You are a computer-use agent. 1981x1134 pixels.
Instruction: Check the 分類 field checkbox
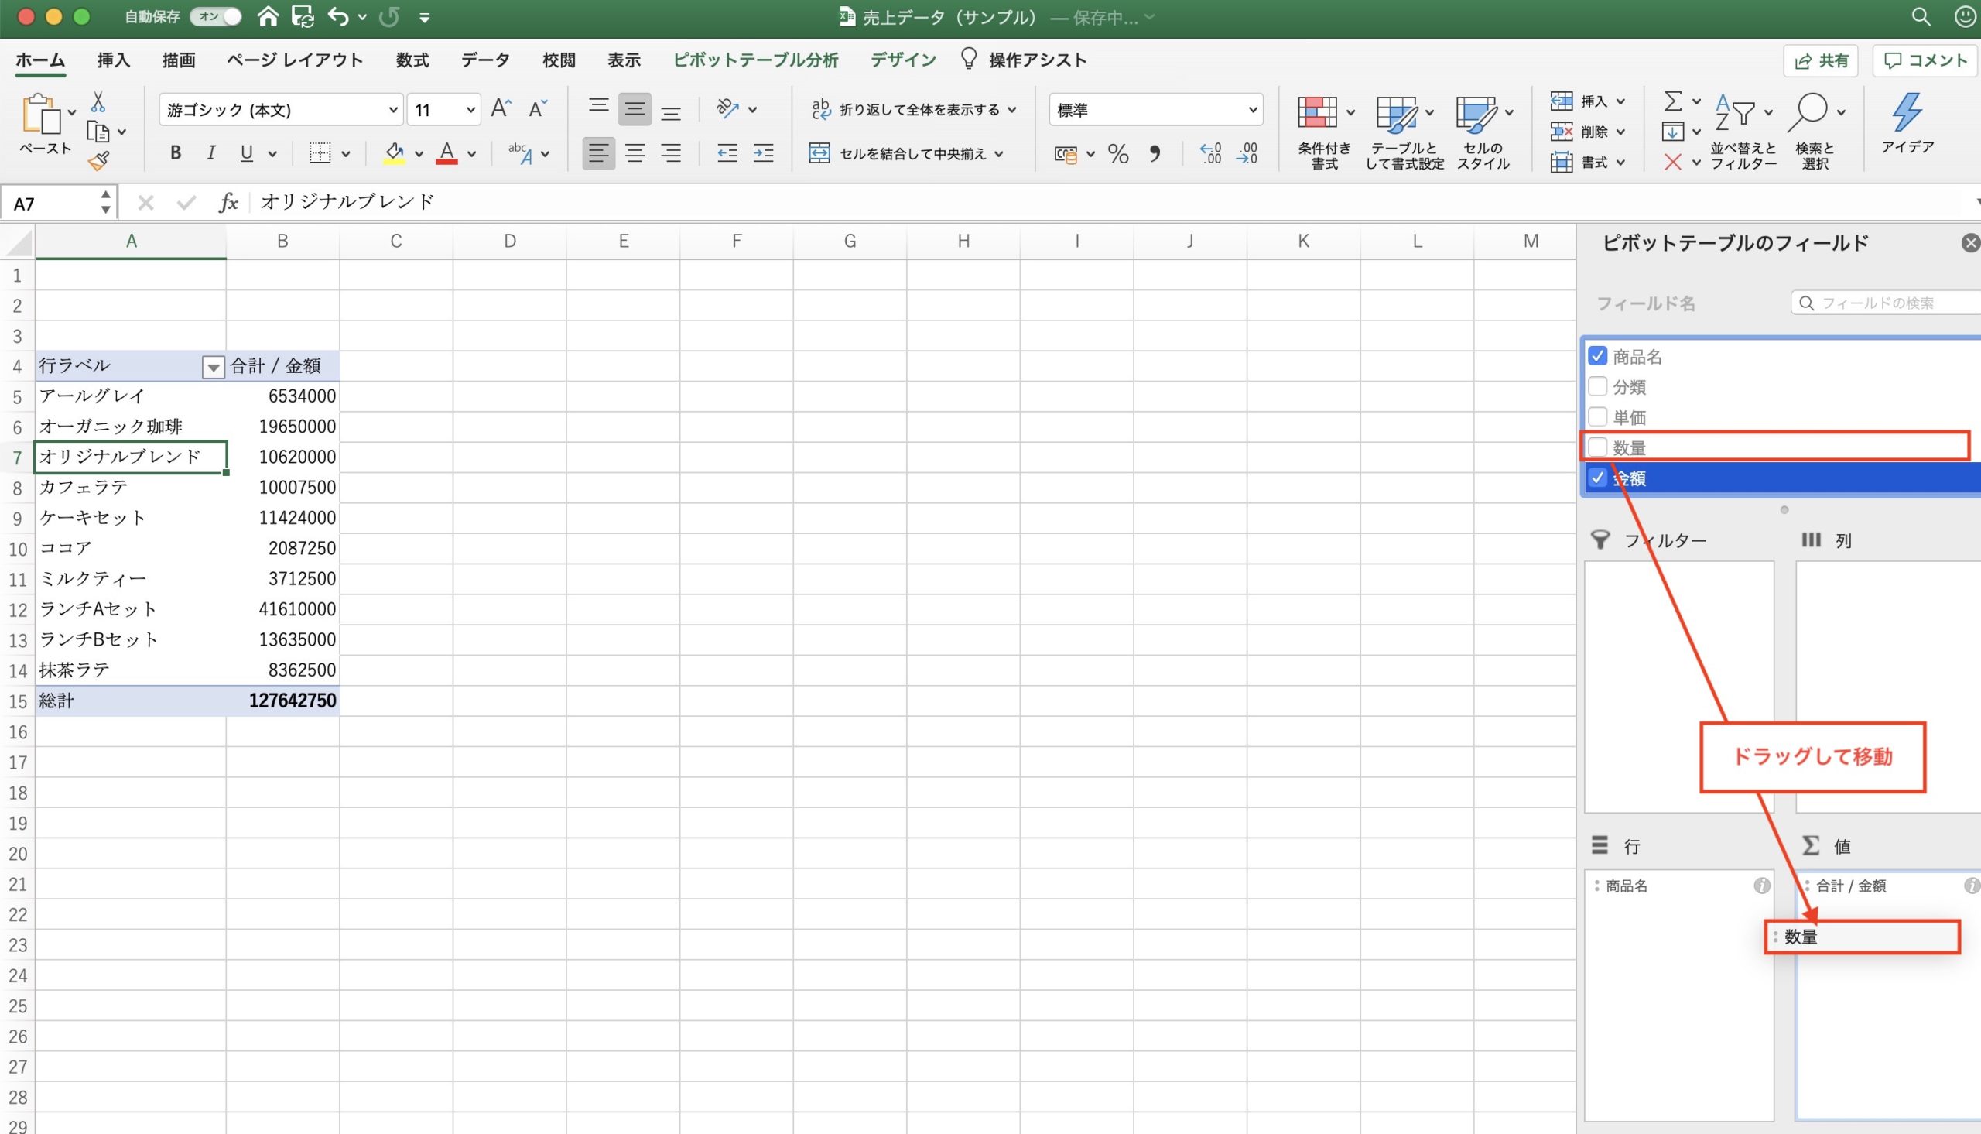coord(1597,386)
